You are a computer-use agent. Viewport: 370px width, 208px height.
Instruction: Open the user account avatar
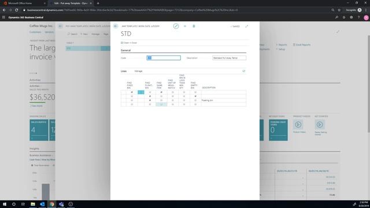tap(366, 17)
